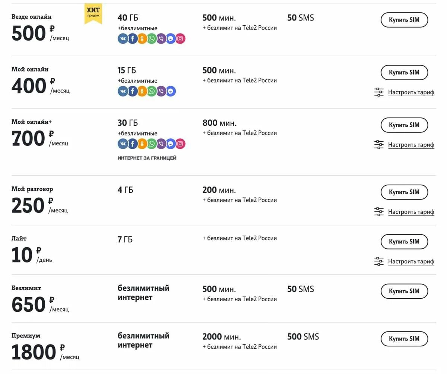Open Настроить тариф for Мой онлайн

coord(411,92)
